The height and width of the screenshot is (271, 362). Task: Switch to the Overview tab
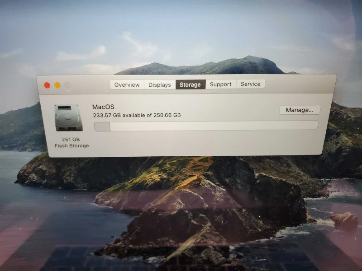tap(127, 85)
